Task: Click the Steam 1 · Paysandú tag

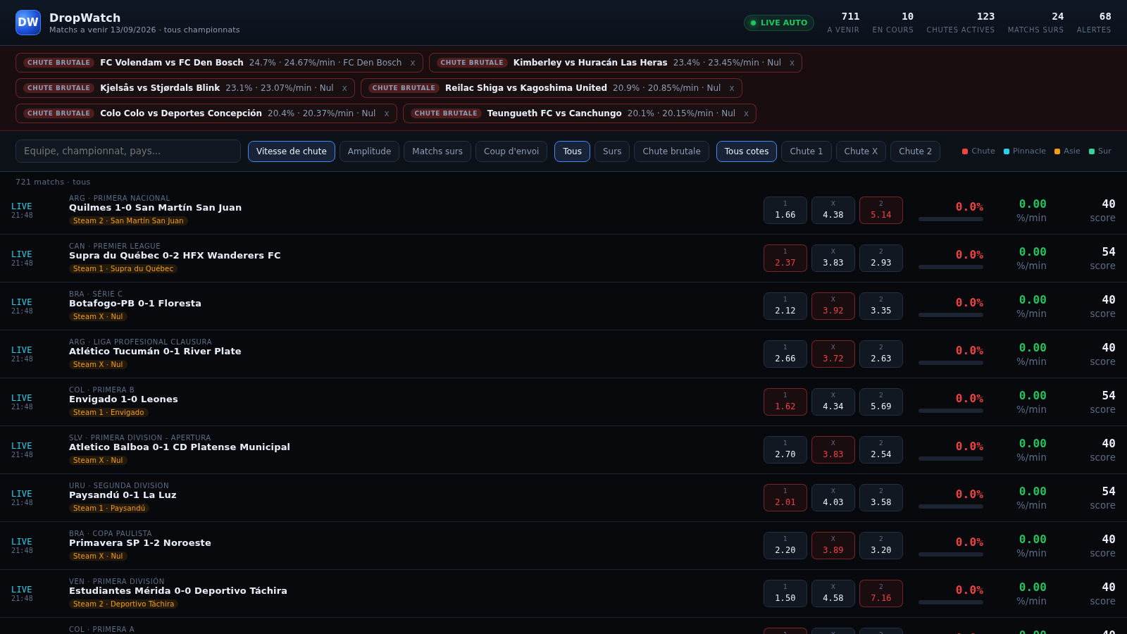Action: [x=109, y=509]
